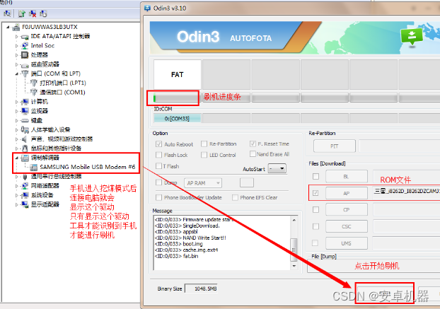The height and width of the screenshot is (309, 440).
Task: Click the disk drives (磁盘驱动器) icon
Action: (x=25, y=64)
